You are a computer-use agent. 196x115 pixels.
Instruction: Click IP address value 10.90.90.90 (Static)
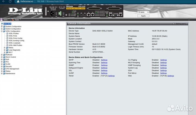(160, 36)
